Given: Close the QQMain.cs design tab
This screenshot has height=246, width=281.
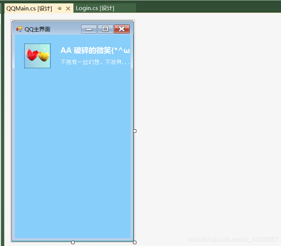Looking at the screenshot, I should coord(68,9).
